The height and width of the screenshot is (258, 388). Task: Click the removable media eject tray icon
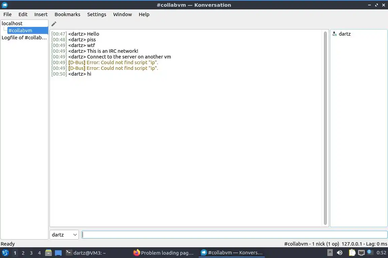(330, 253)
